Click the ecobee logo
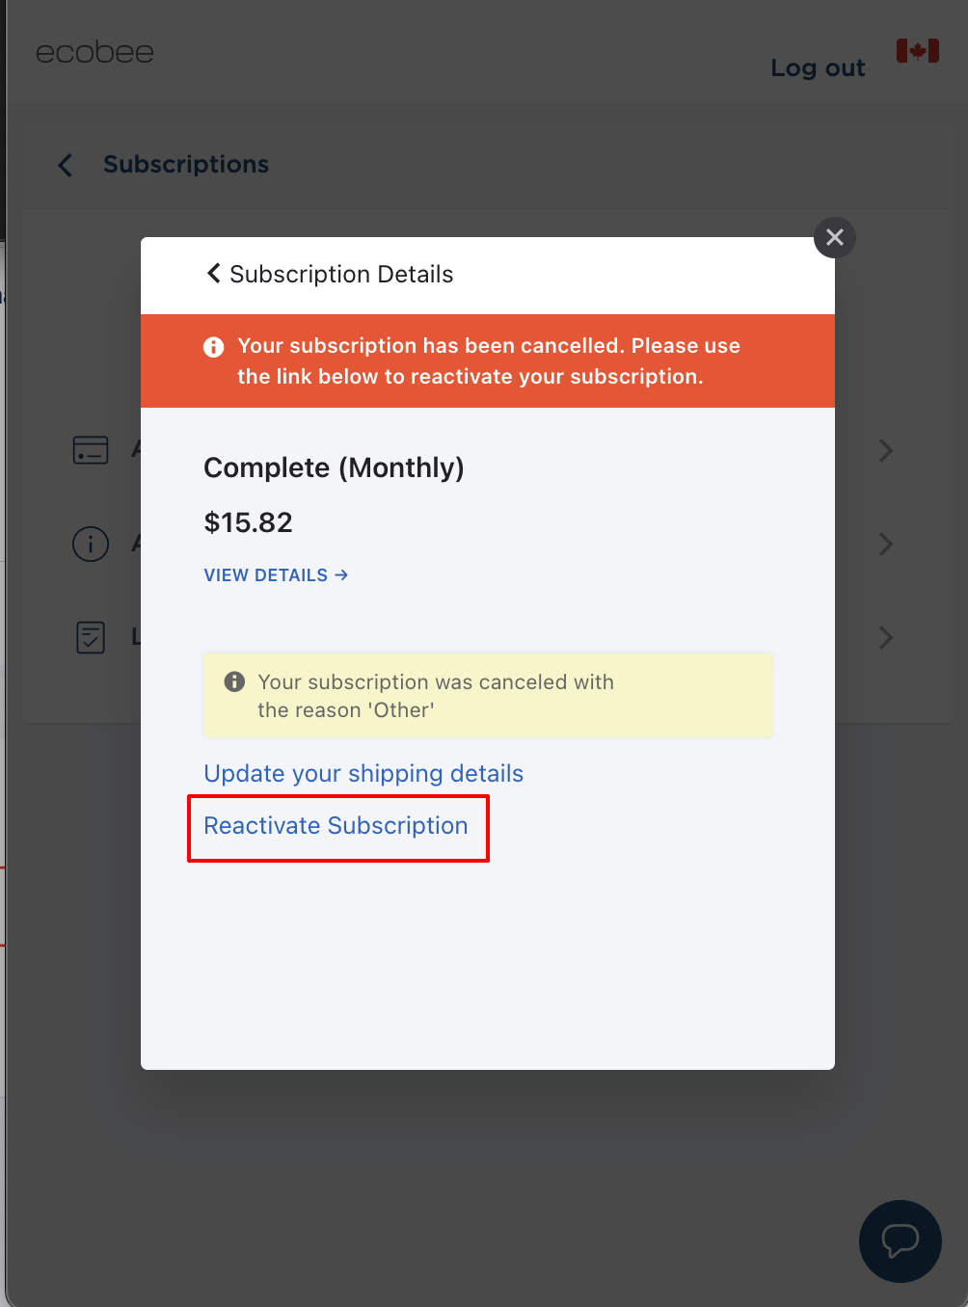 pos(94,52)
